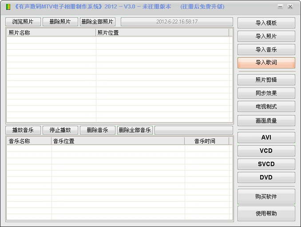
Task: Click the application icon in title bar
Action: (8, 7)
